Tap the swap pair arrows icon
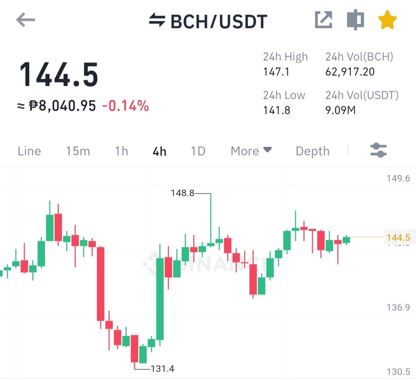Image resolution: width=416 pixels, height=381 pixels. coord(157,20)
